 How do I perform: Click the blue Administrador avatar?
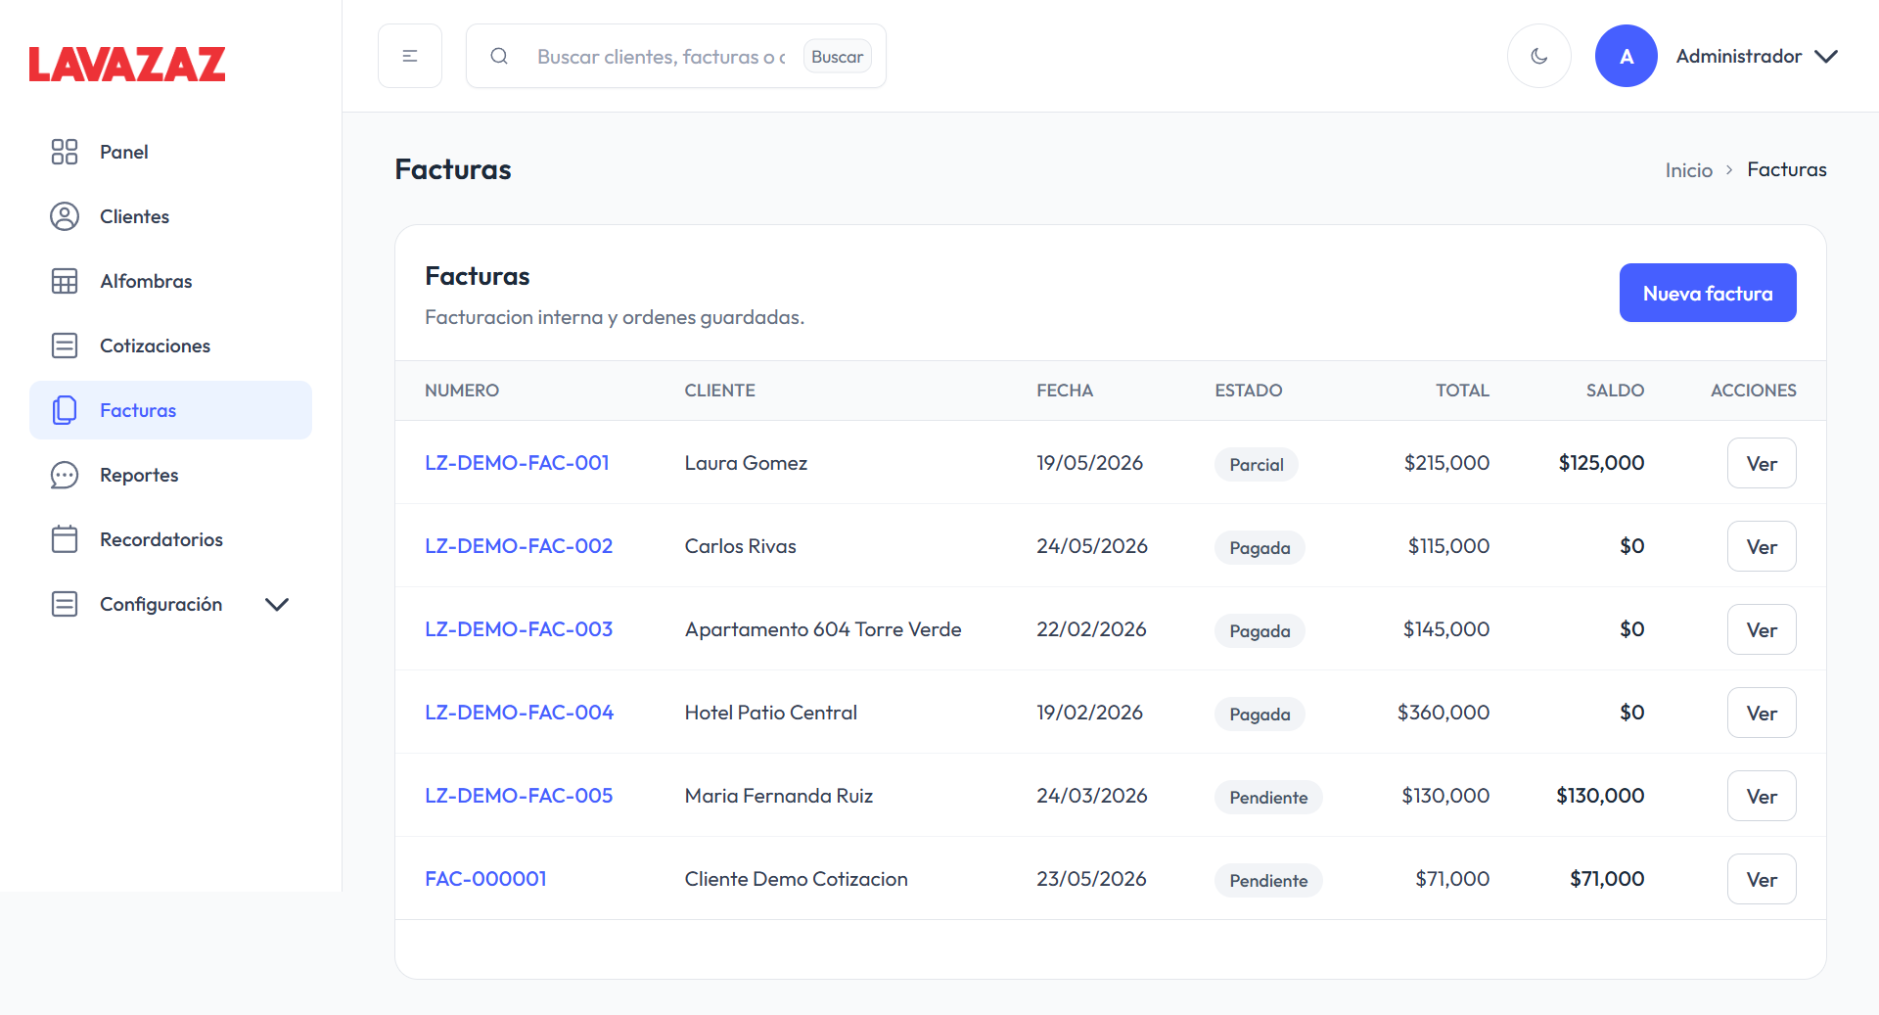(x=1627, y=56)
